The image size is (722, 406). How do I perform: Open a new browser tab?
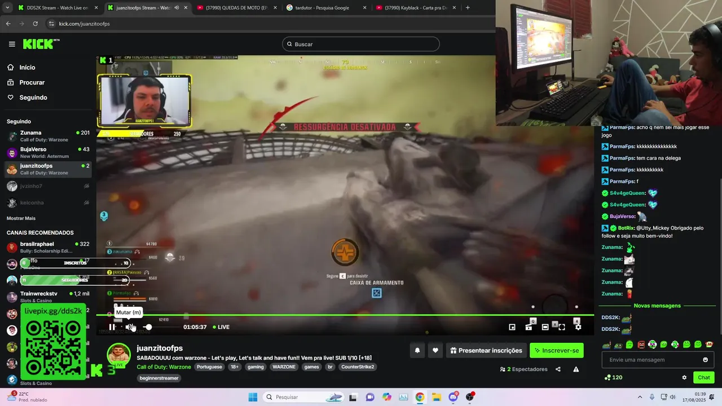(x=468, y=8)
